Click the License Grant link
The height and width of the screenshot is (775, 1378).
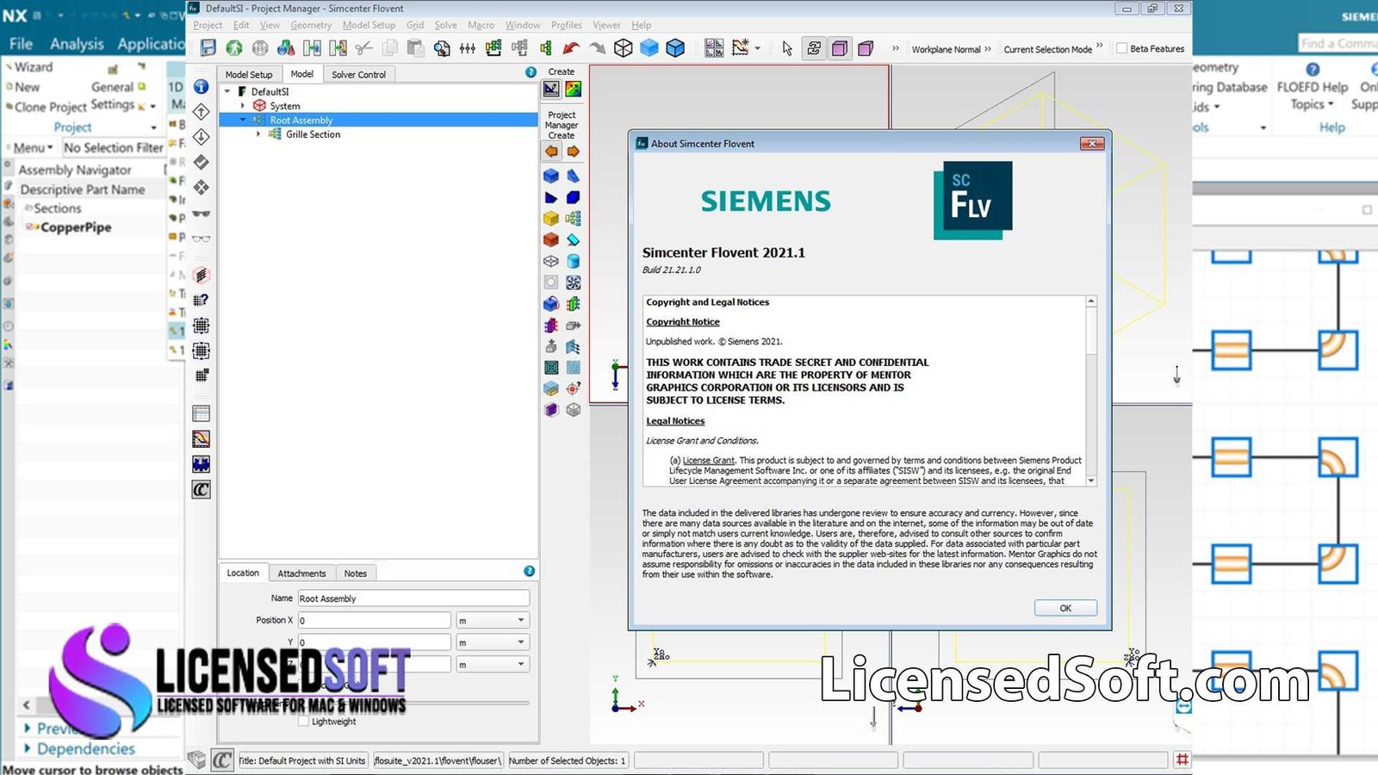708,461
